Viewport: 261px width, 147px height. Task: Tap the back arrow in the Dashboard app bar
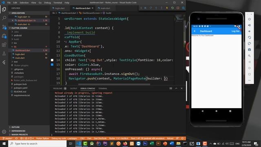coord(195,31)
